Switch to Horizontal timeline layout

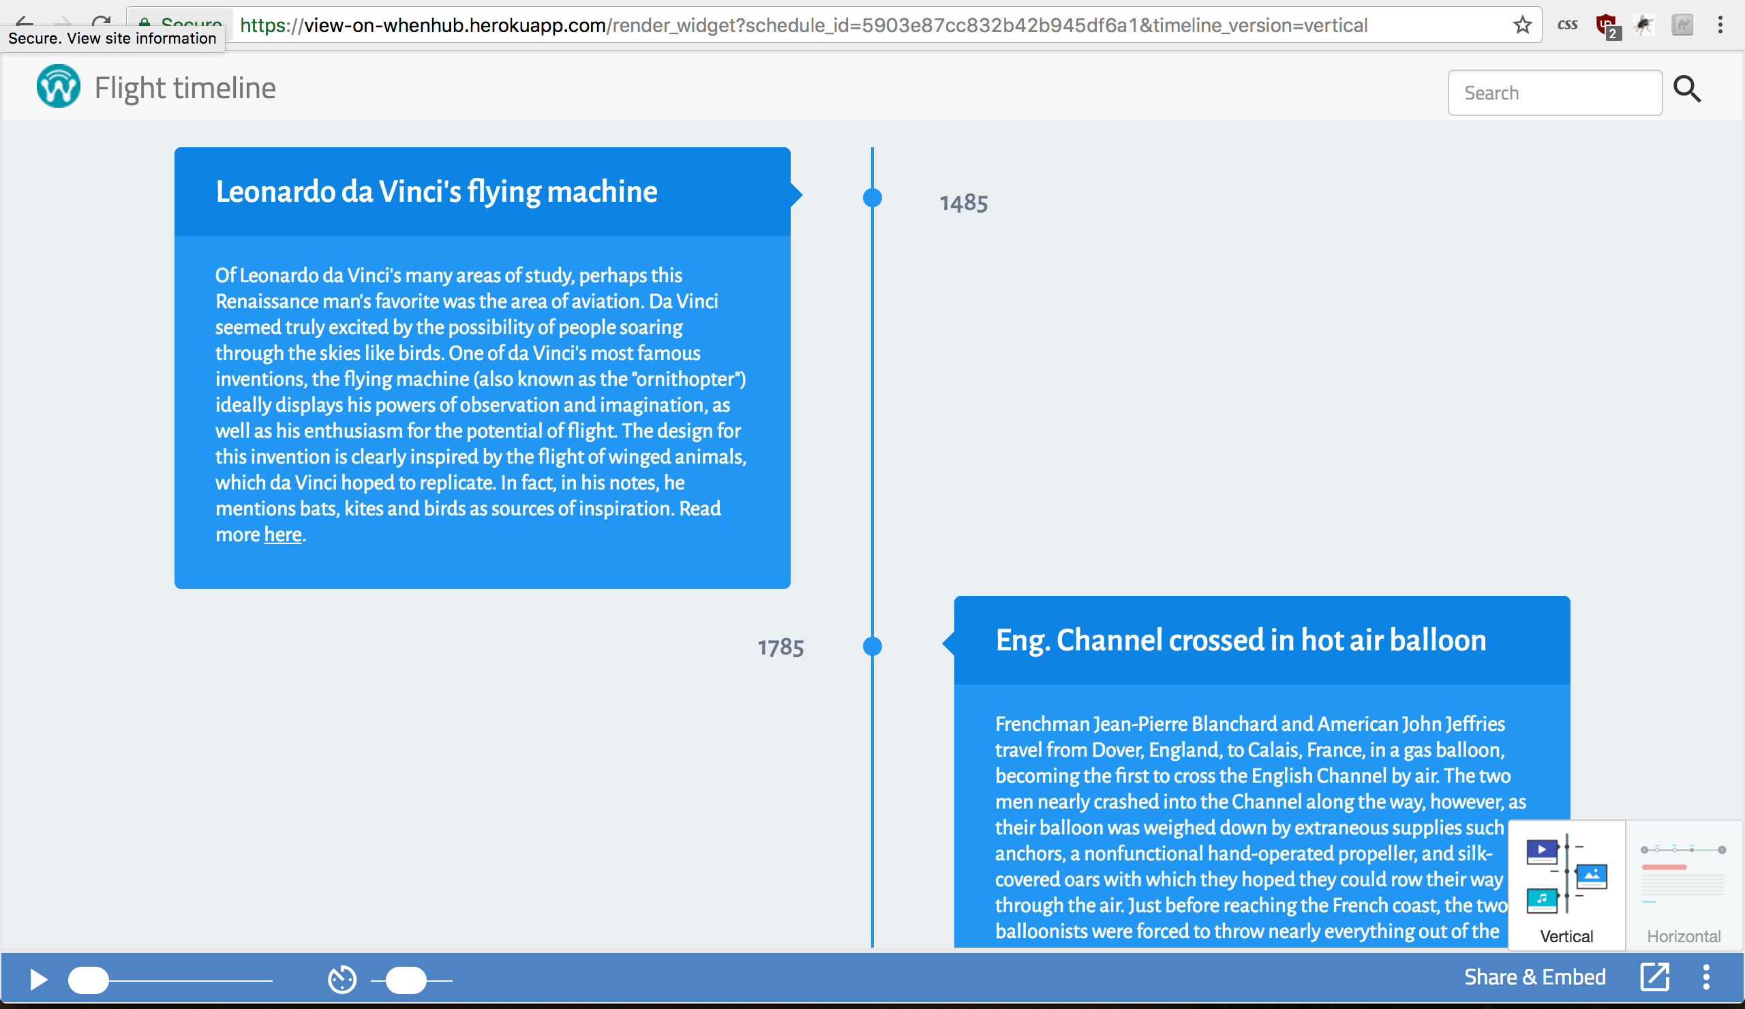point(1683,886)
